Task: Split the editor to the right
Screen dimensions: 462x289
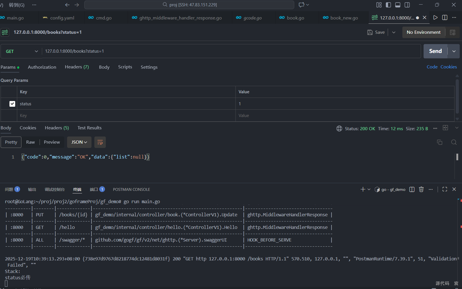Action: pos(445,18)
